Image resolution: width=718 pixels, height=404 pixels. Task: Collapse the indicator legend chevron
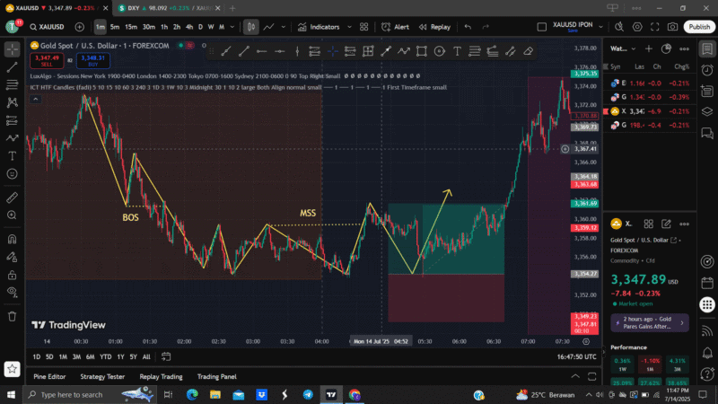click(35, 99)
